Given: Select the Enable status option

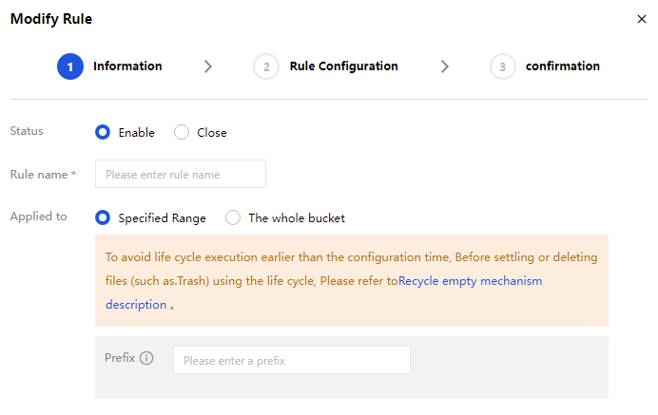Looking at the screenshot, I should point(103,133).
